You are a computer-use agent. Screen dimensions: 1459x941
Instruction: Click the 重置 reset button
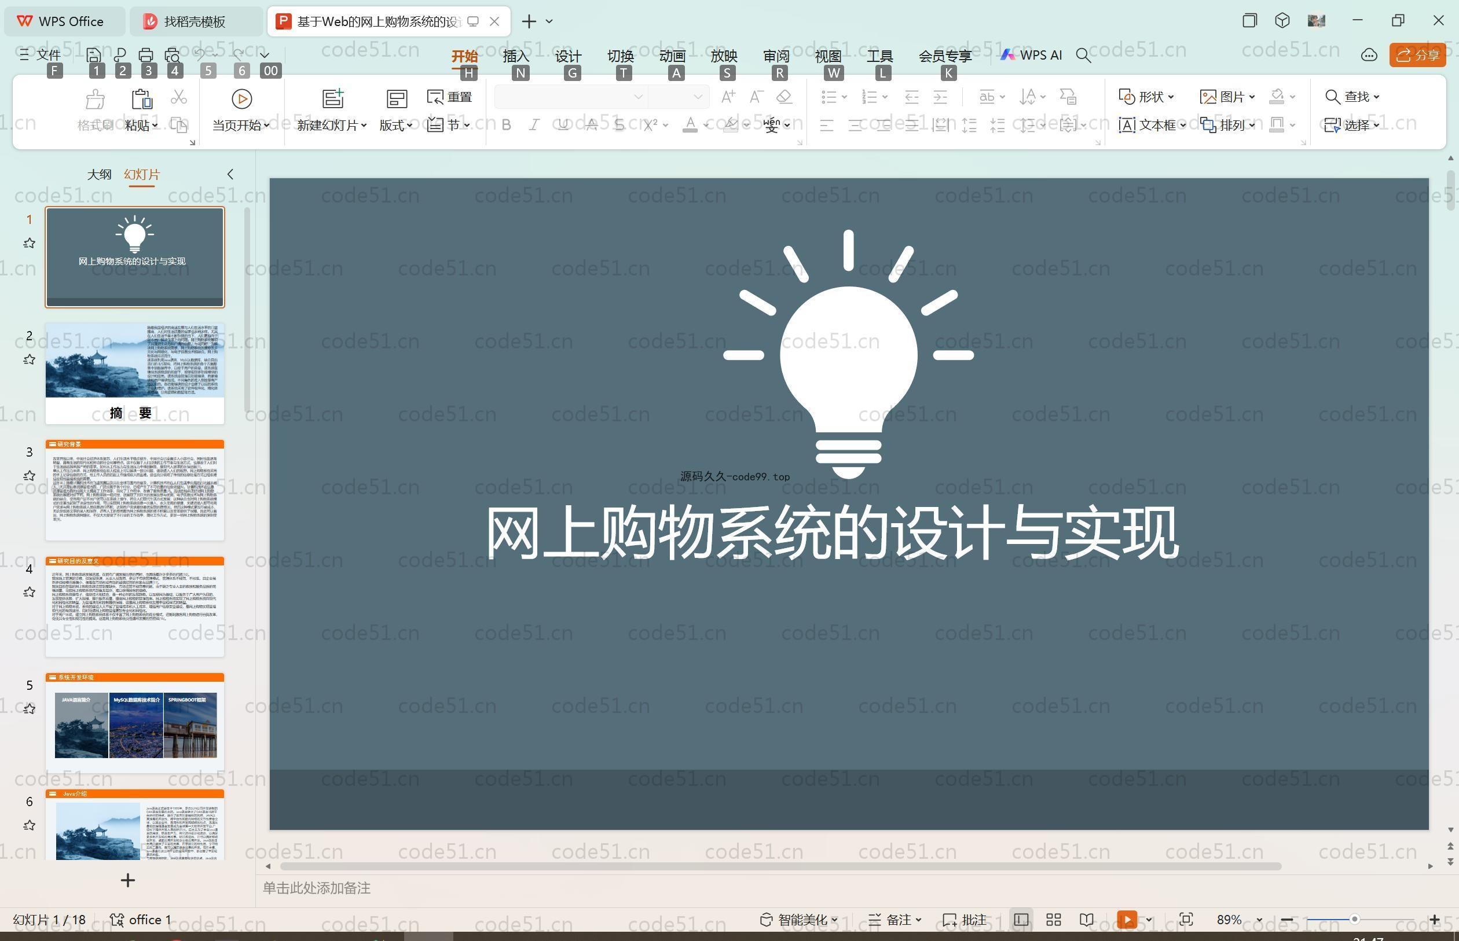click(x=450, y=97)
